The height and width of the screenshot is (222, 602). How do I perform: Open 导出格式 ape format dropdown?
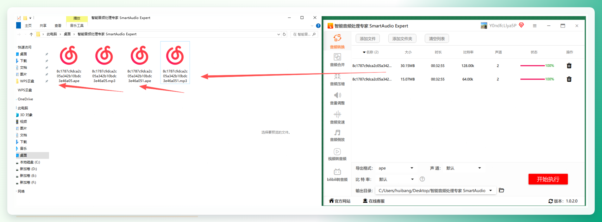coord(396,168)
